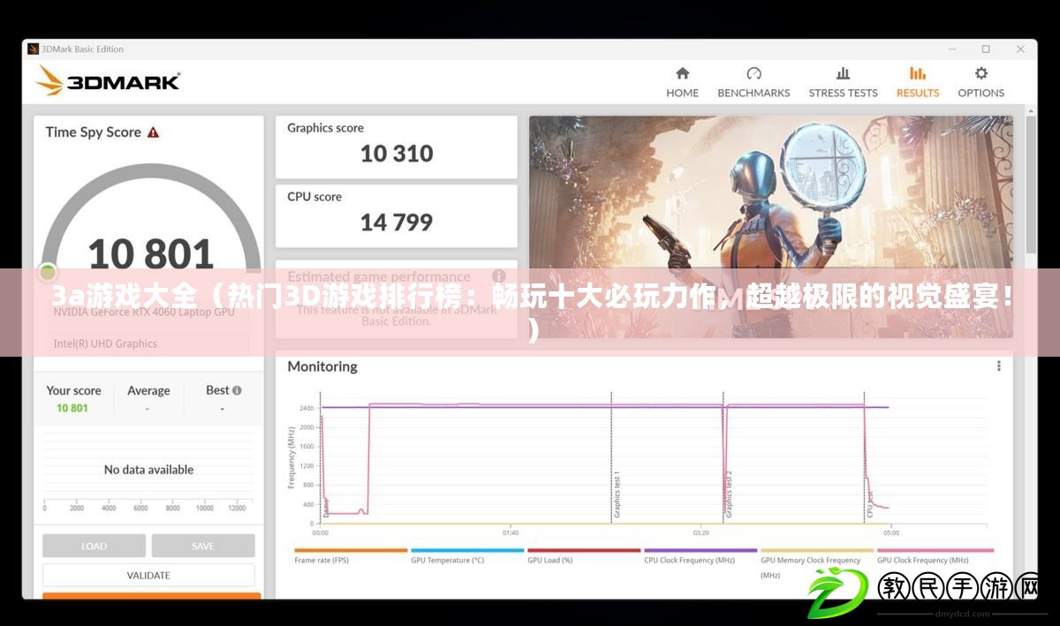Toggle Frame rate (FPS) legend series

(350, 557)
